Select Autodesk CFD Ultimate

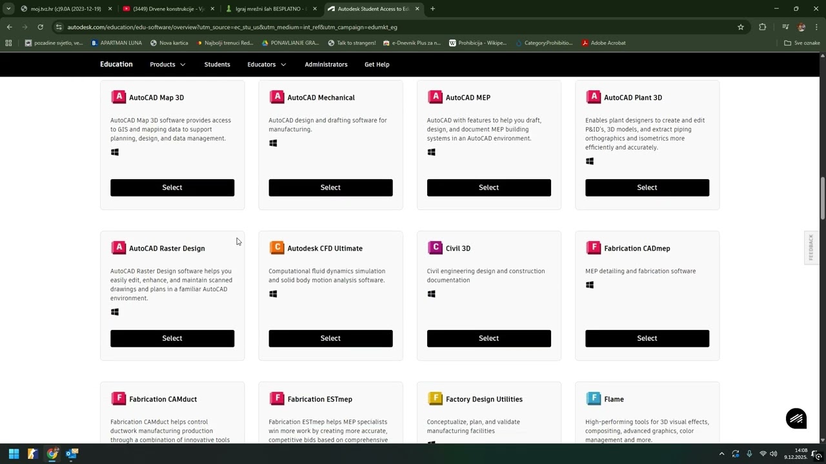(330, 338)
